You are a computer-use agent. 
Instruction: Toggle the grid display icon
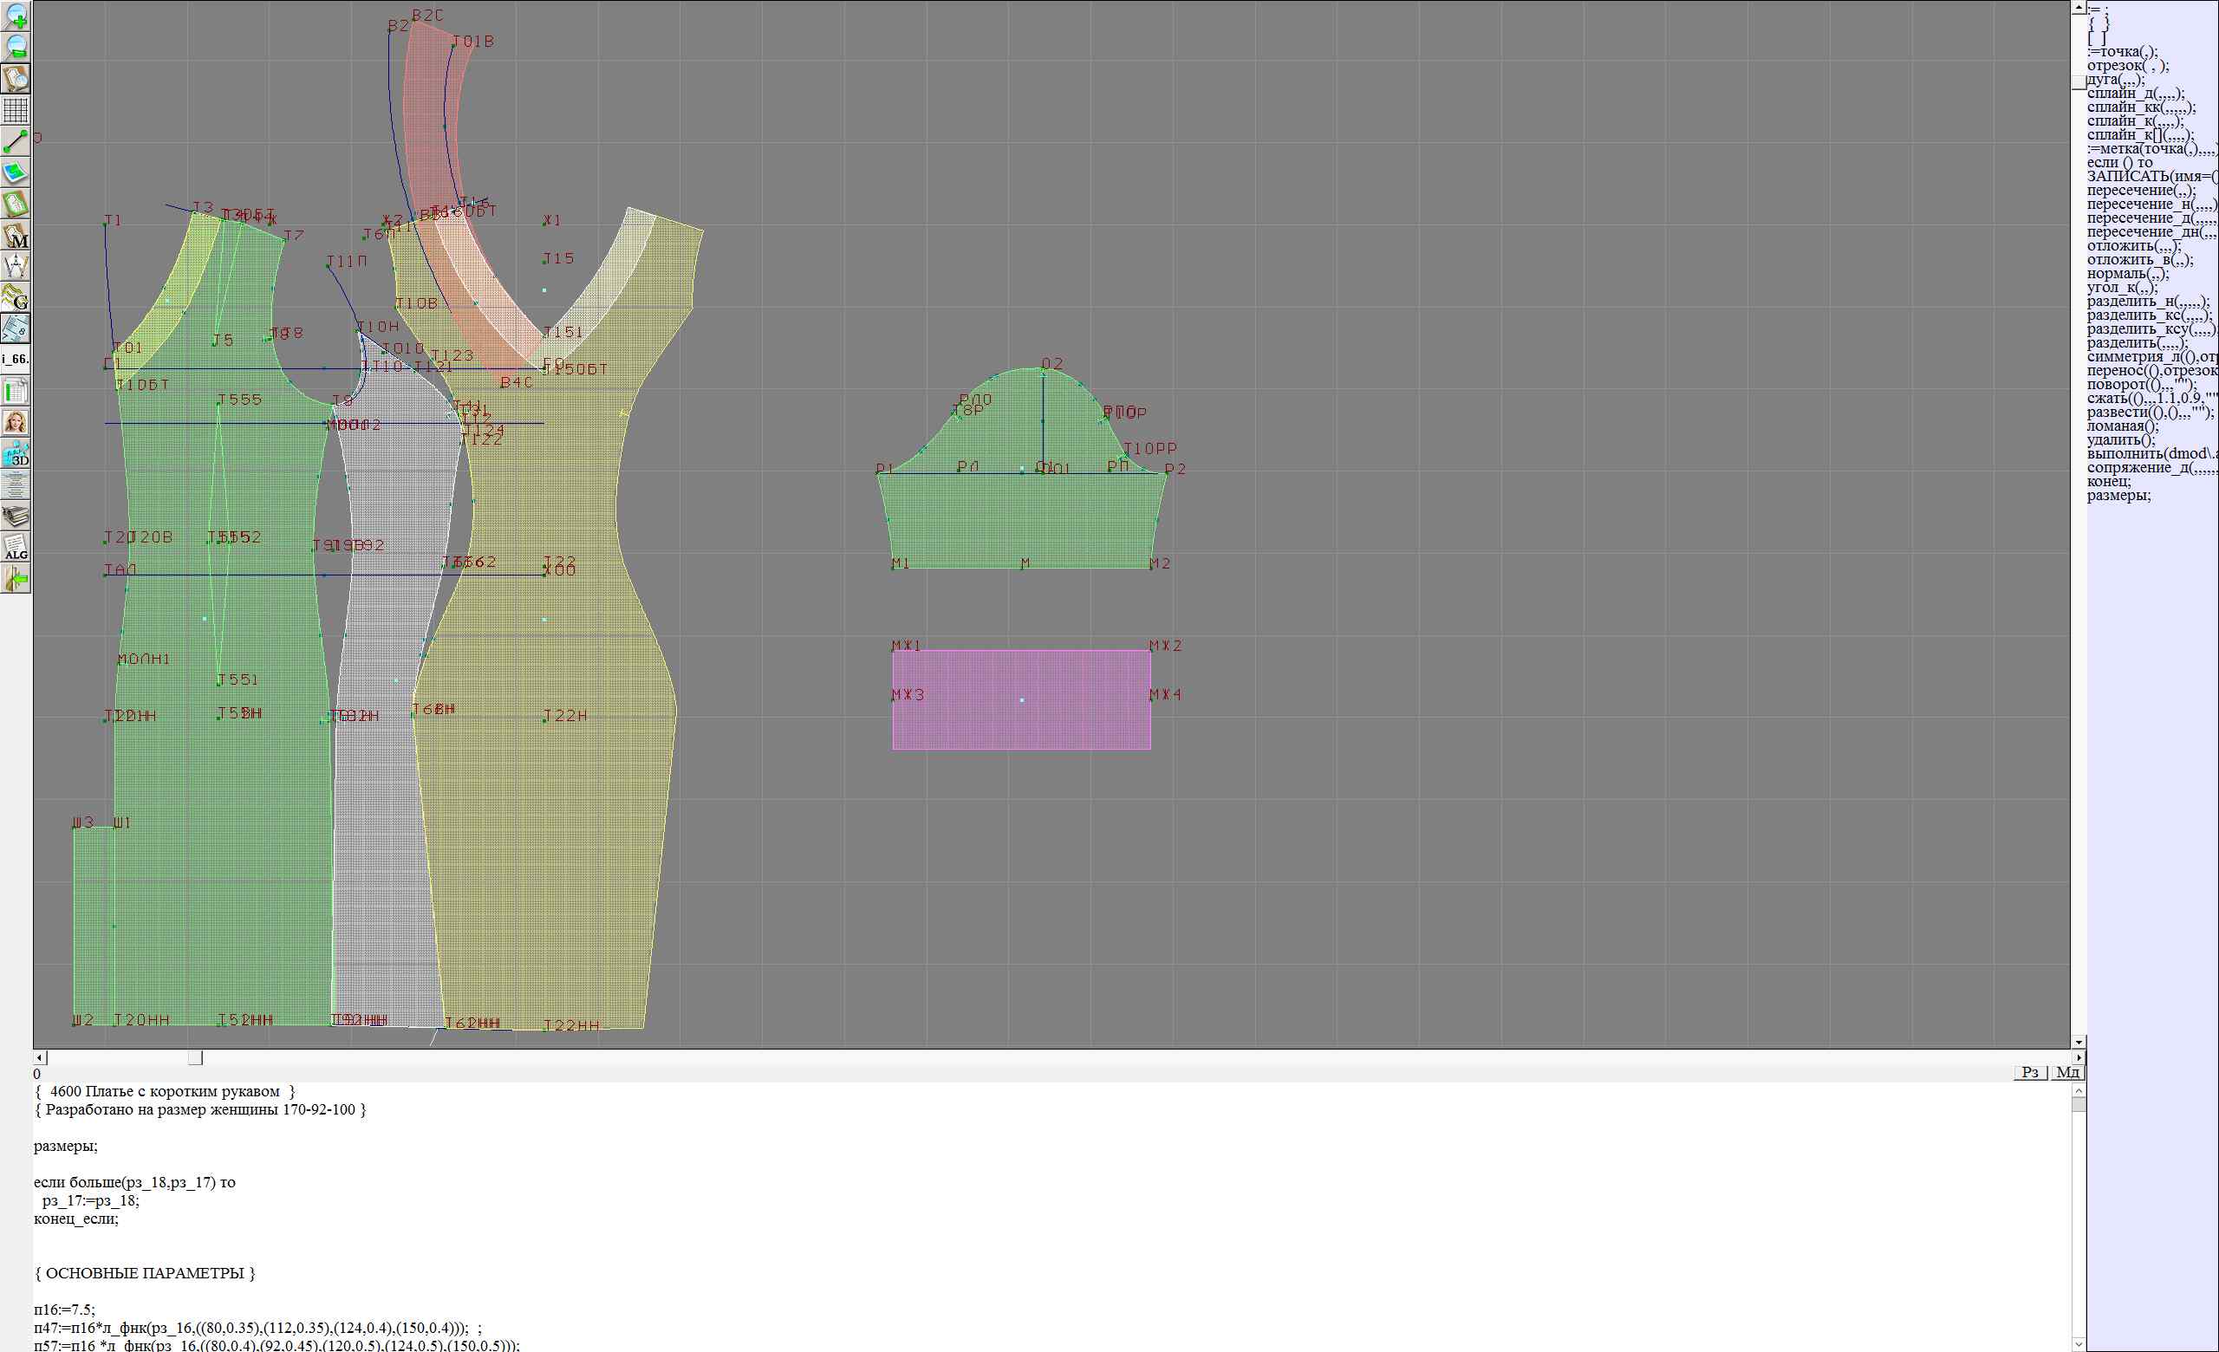(x=16, y=110)
